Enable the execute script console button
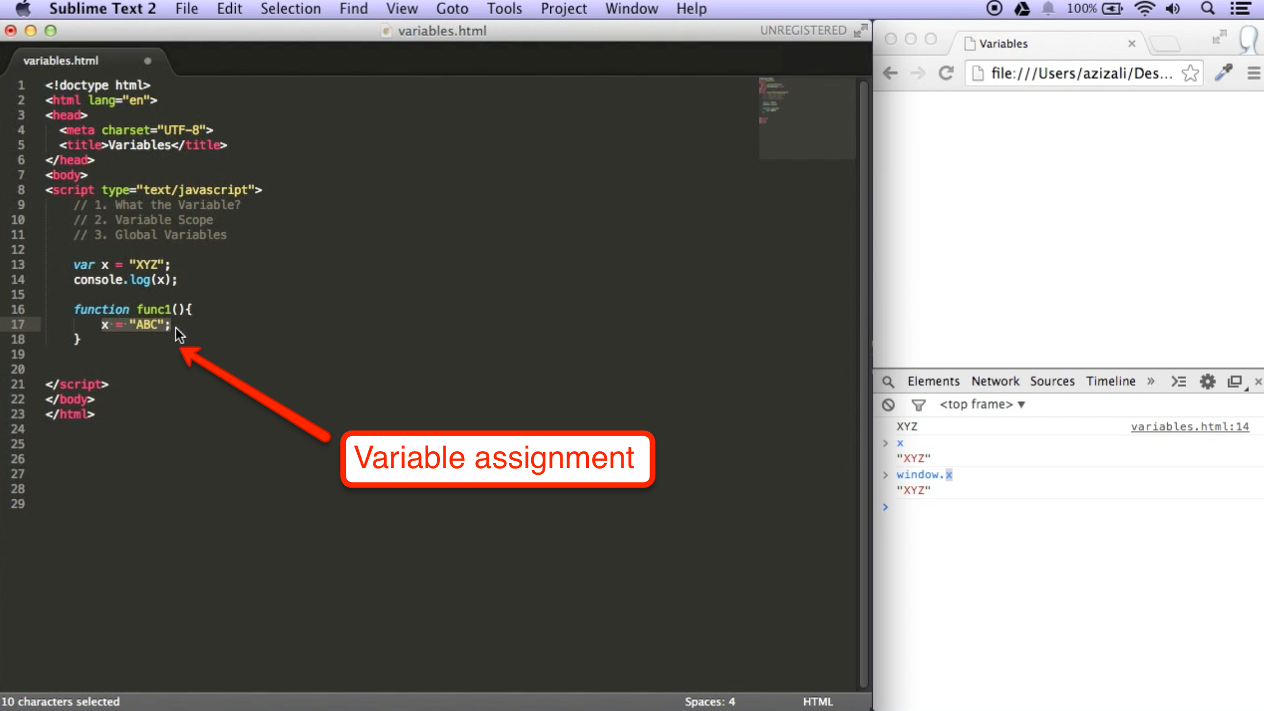 click(1178, 381)
